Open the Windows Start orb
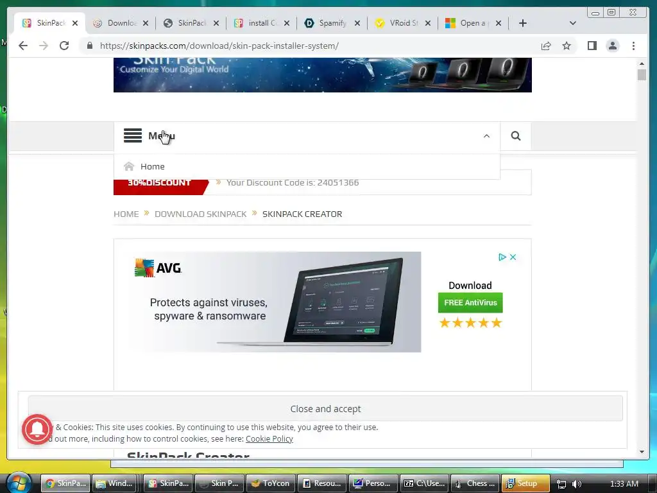Viewport: 657px width, 493px height. pyautogui.click(x=18, y=483)
